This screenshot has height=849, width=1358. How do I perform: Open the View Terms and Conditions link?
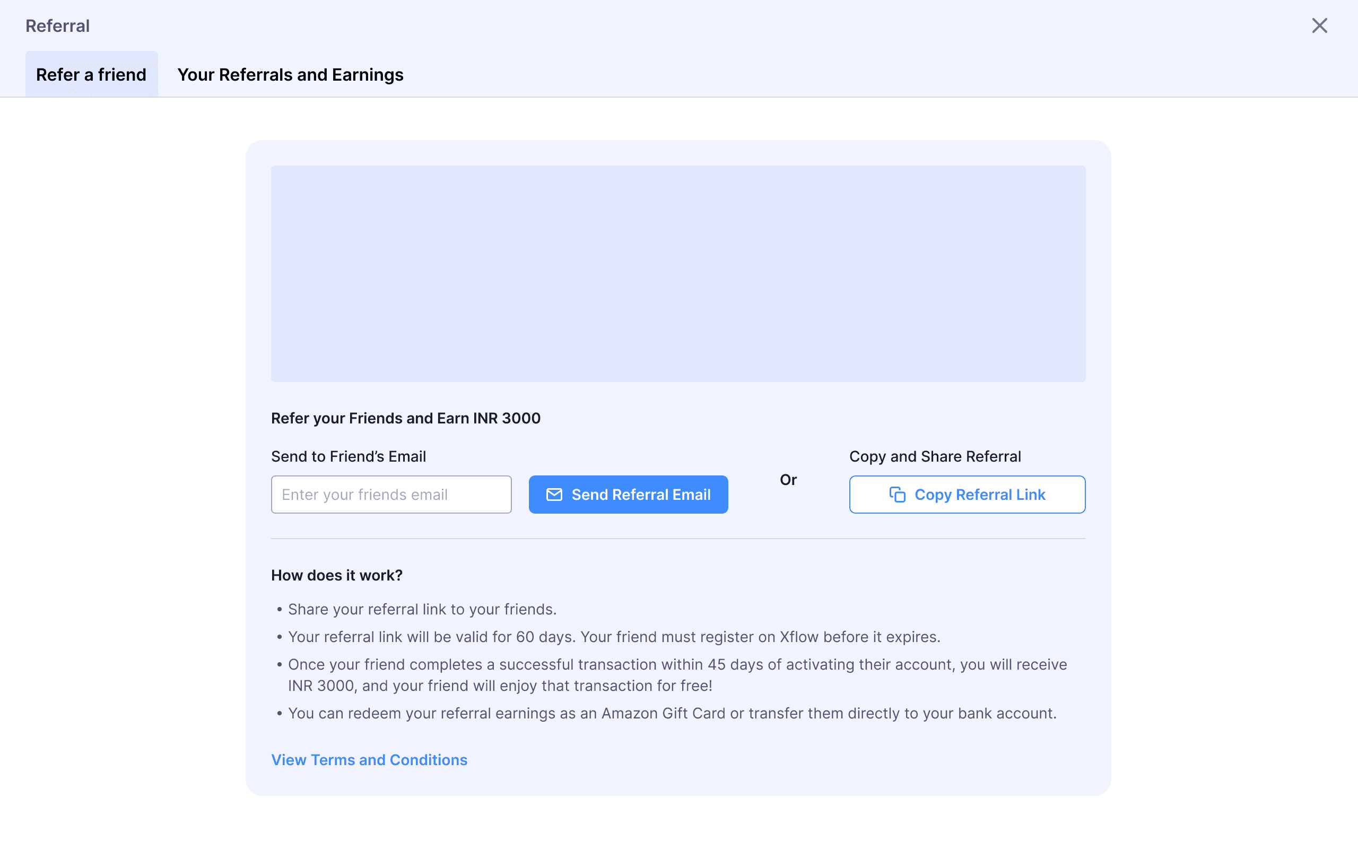[x=369, y=760]
